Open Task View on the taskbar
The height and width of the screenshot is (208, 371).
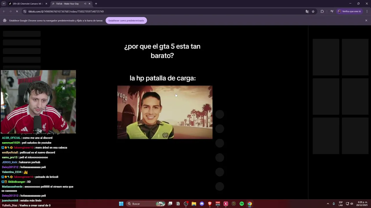pos(170,204)
